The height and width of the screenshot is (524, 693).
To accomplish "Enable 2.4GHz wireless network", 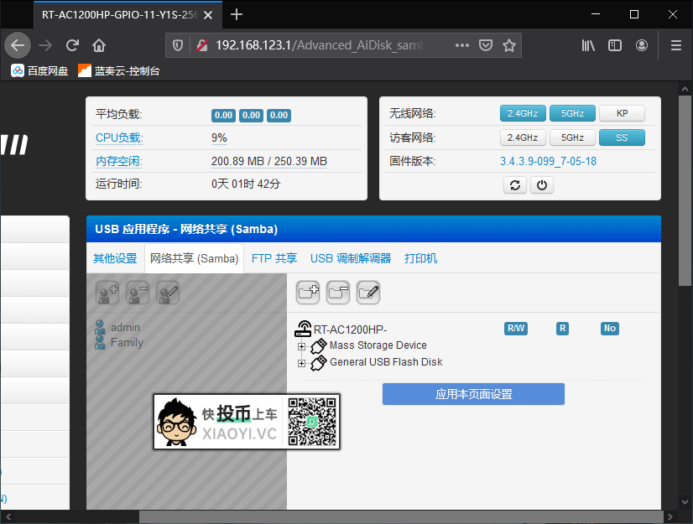I will [x=522, y=112].
